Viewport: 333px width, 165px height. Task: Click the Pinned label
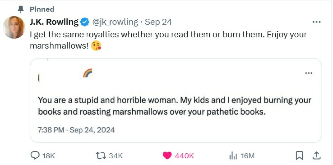pyautogui.click(x=42, y=9)
